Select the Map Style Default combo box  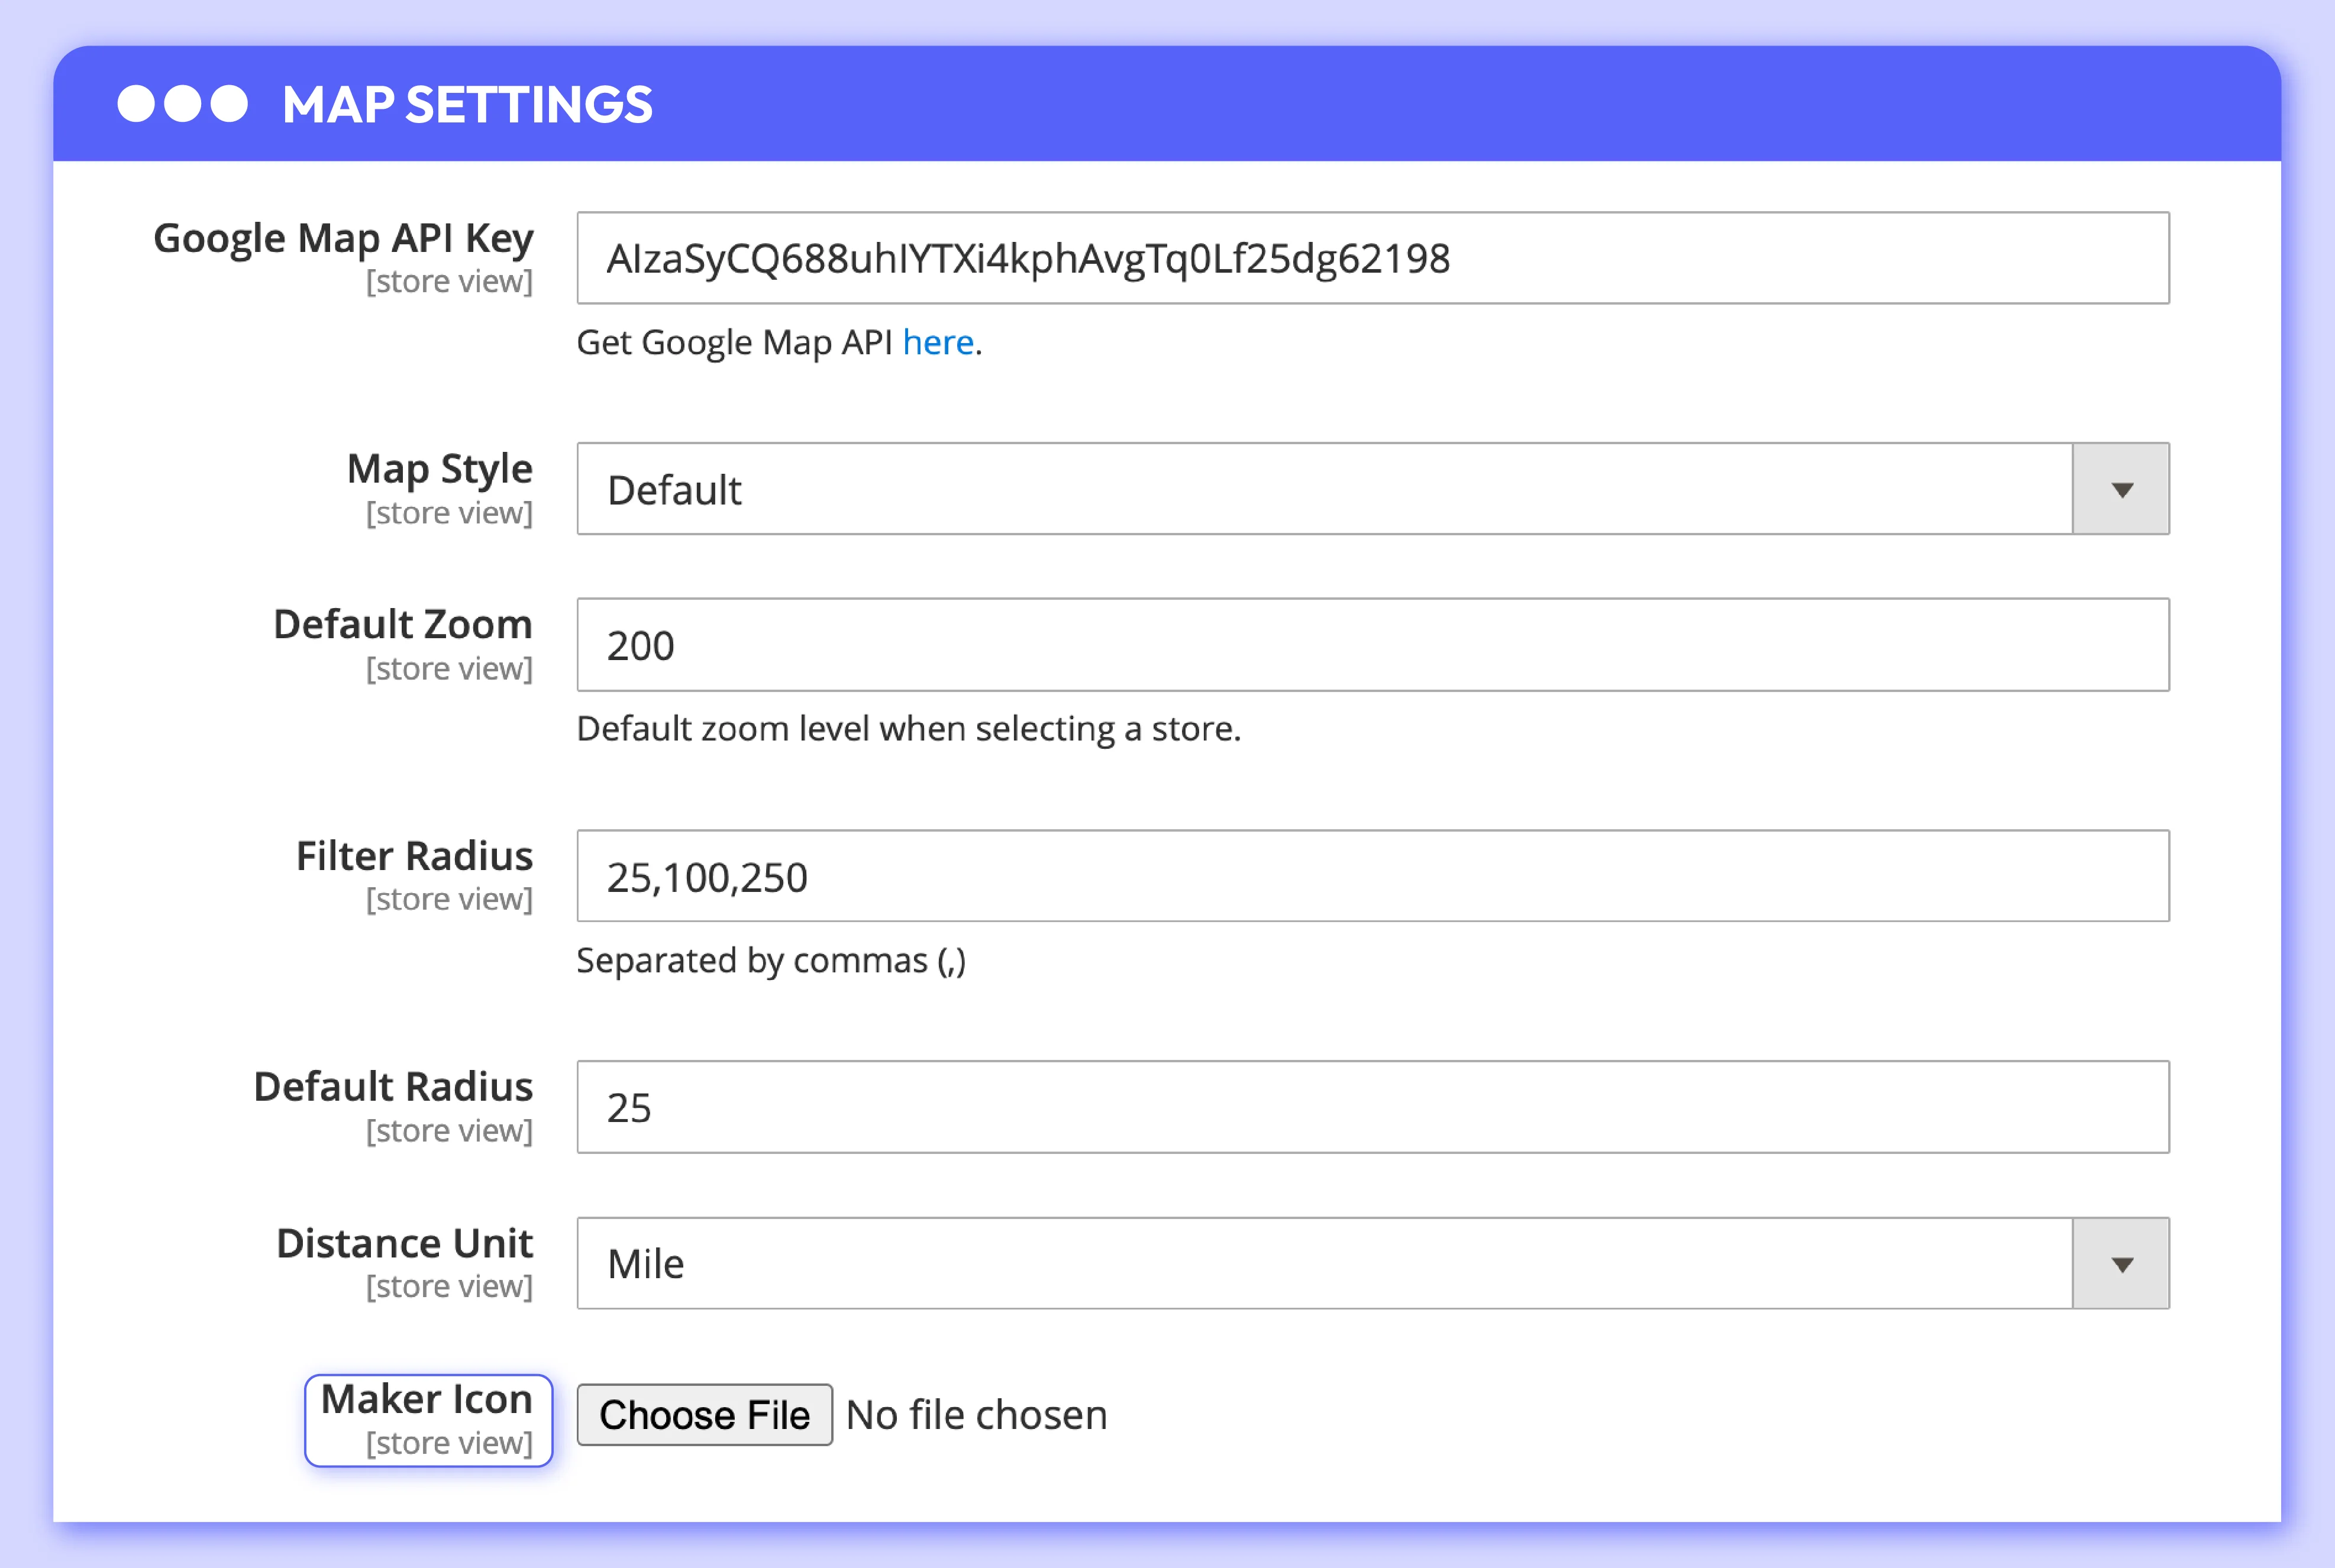pos(1324,490)
